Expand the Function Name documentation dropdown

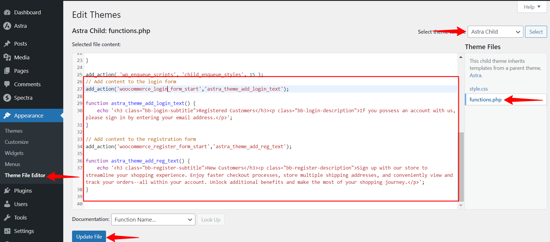tap(153, 220)
